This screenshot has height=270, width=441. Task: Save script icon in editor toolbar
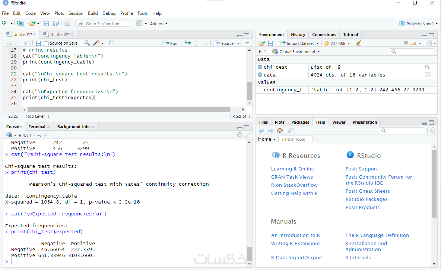tap(38, 43)
